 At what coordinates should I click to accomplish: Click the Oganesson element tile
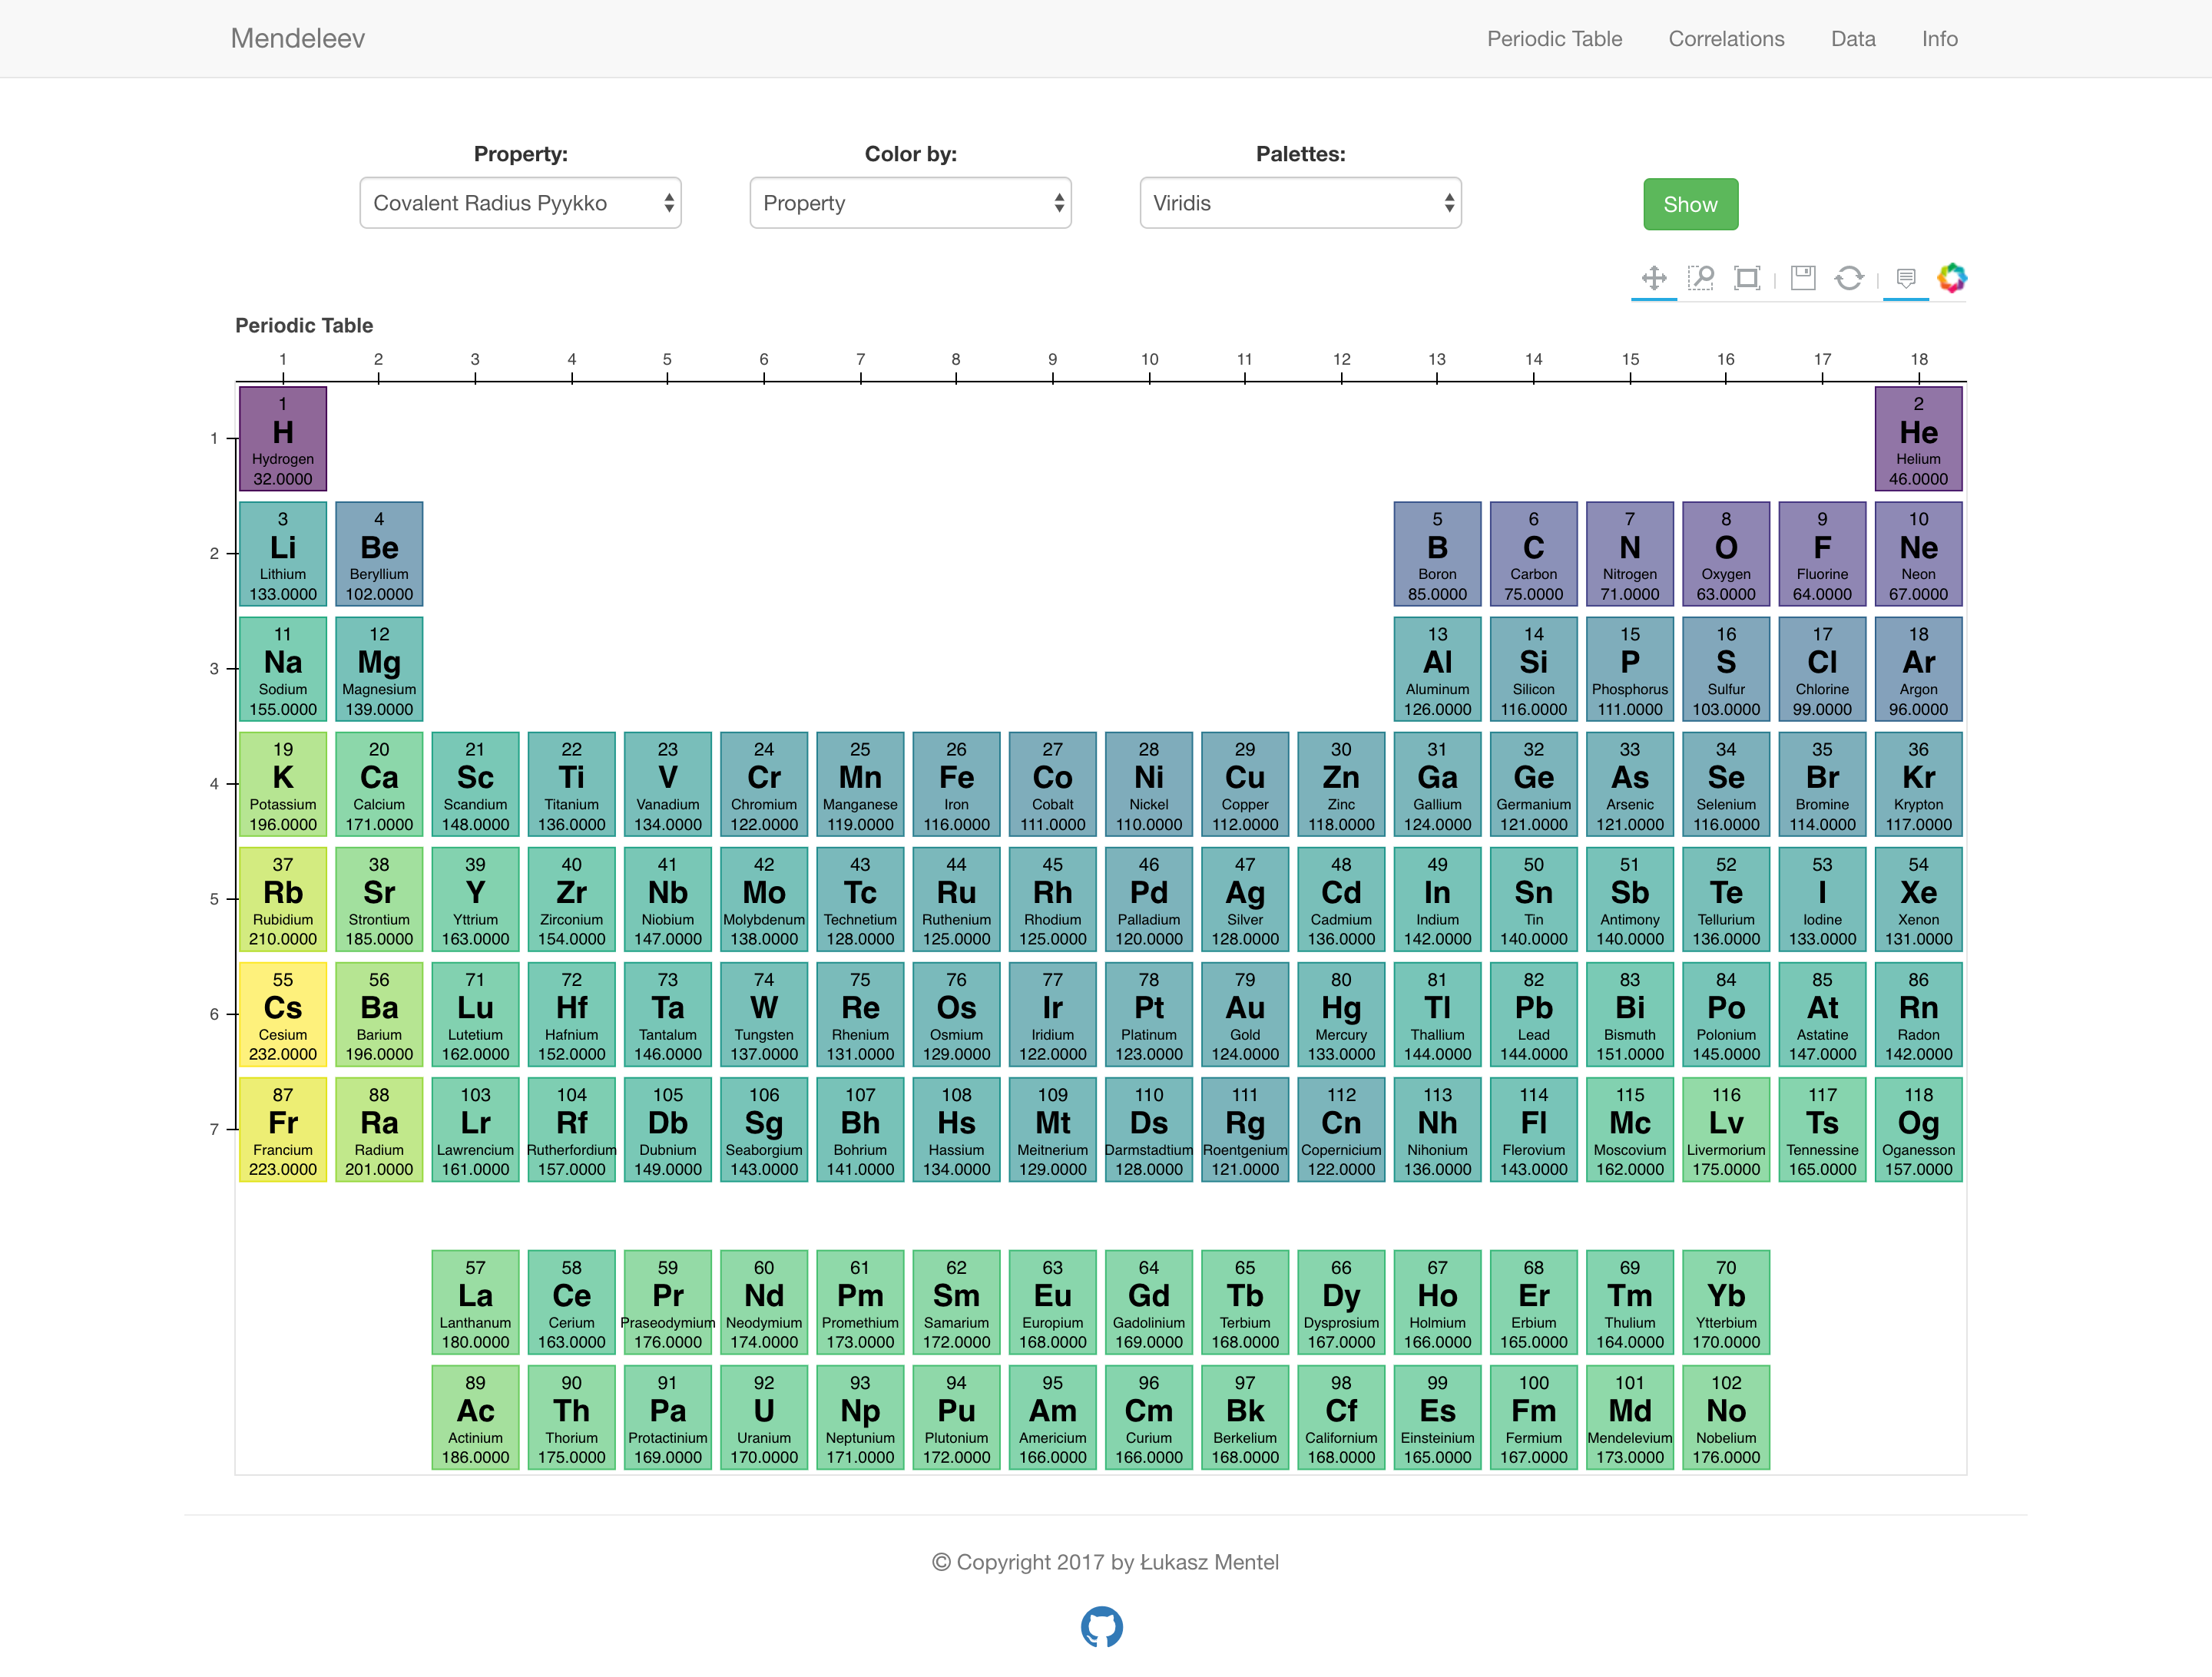click(1918, 1129)
